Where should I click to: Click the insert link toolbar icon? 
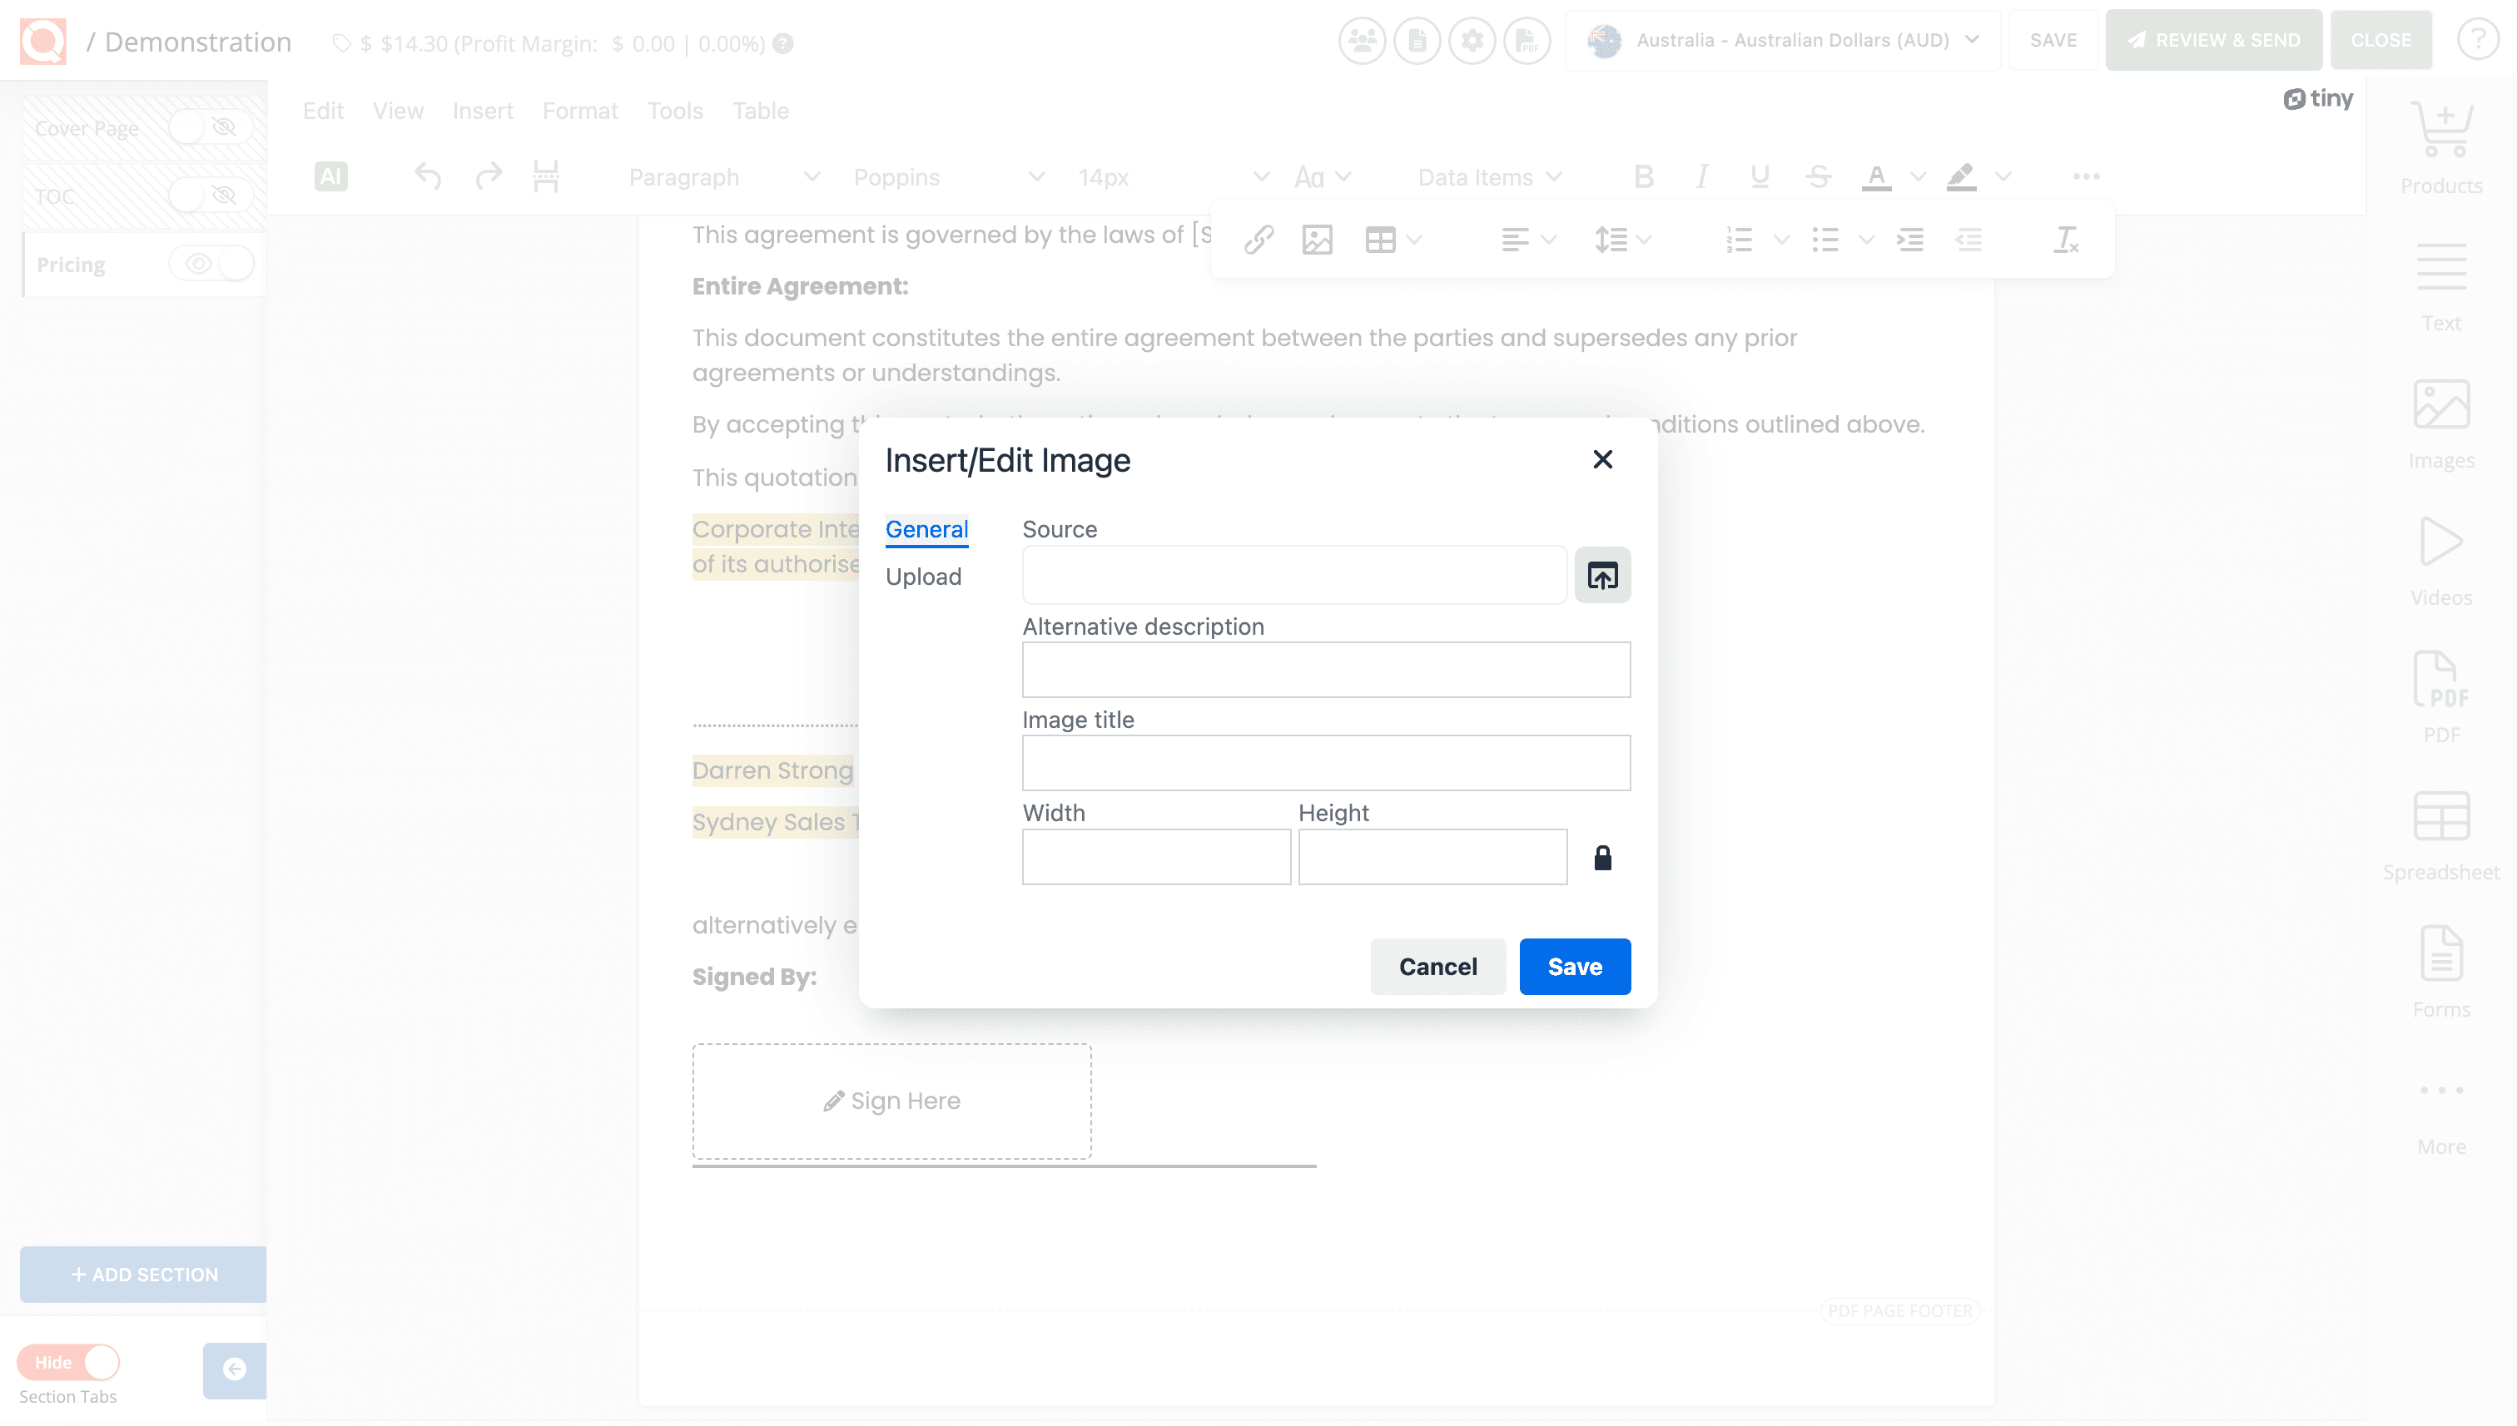[1258, 239]
